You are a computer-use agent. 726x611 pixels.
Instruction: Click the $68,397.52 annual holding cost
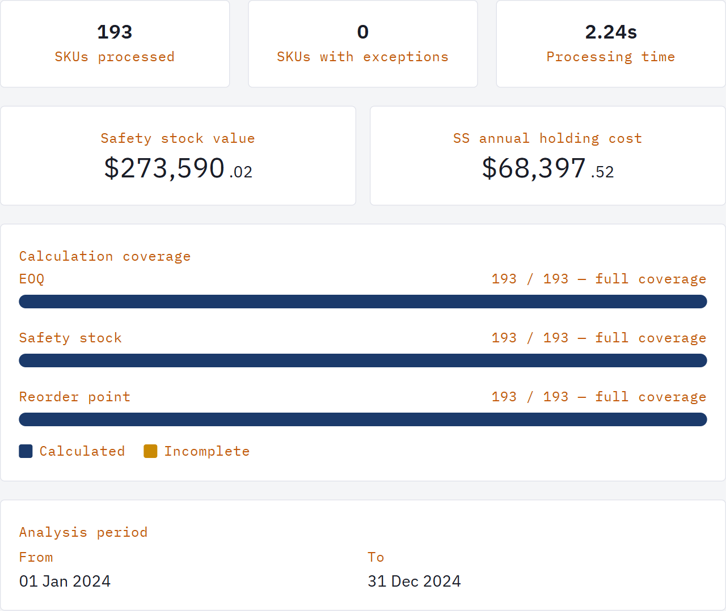tap(547, 168)
